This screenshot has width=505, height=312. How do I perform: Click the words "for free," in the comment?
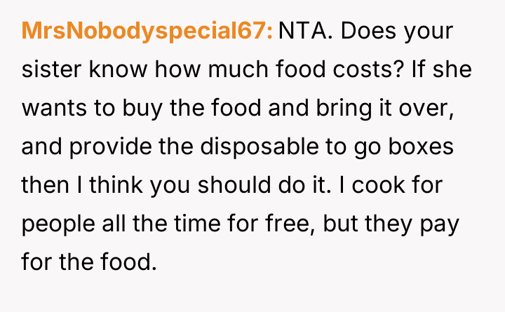[x=261, y=226]
